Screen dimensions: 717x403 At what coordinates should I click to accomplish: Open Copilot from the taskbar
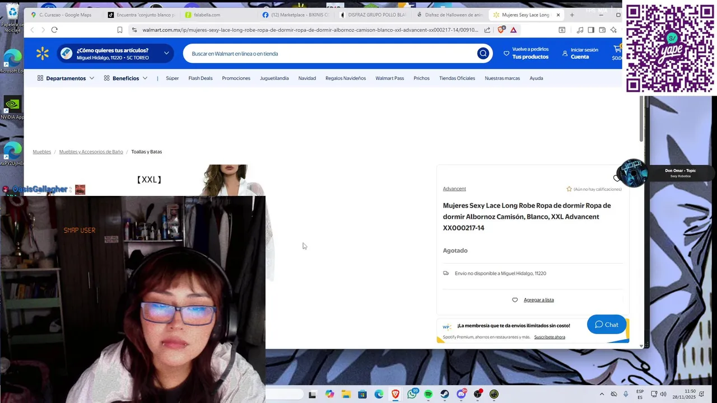tap(329, 394)
